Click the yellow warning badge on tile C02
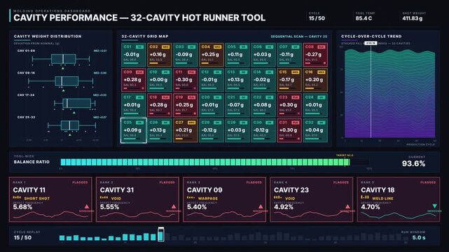Screen dimensions: 449x252 pyautogui.click(x=165, y=47)
